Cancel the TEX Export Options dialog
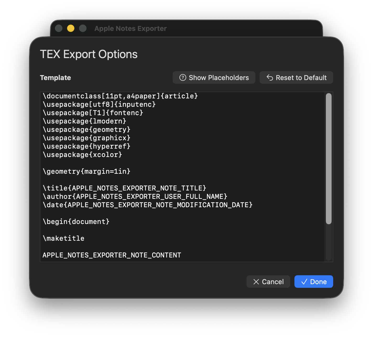Viewport: 373px width, 337px height. click(x=268, y=282)
